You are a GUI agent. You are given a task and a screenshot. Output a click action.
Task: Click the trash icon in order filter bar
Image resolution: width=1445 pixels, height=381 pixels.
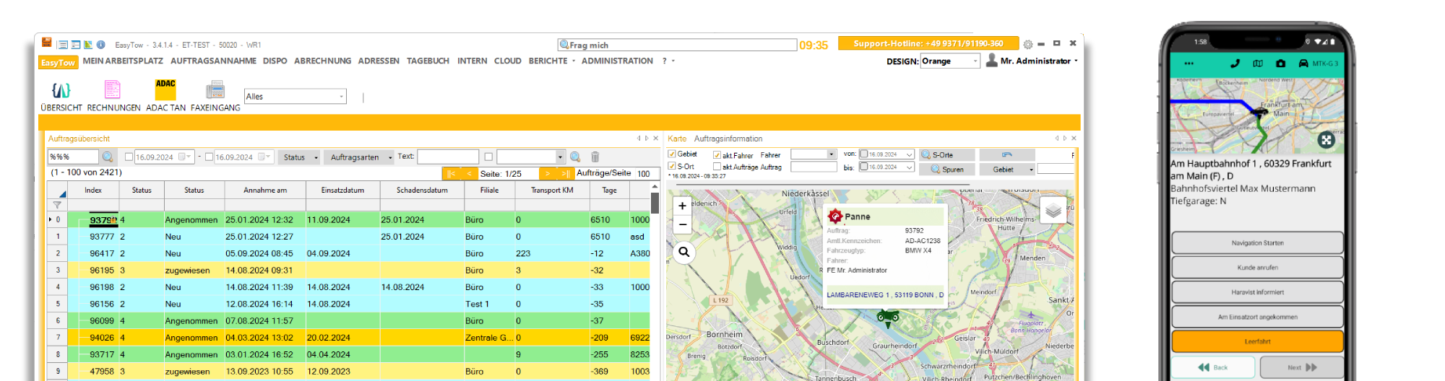(x=595, y=157)
